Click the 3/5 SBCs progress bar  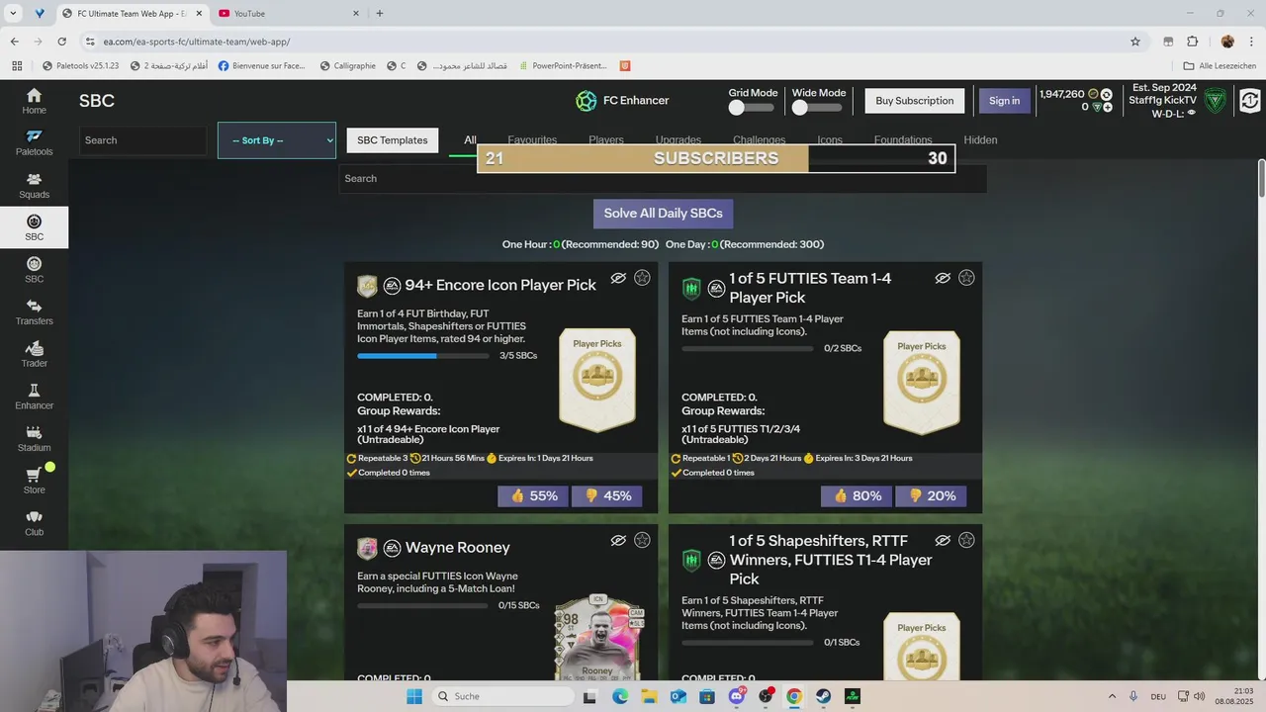pyautogui.click(x=424, y=356)
